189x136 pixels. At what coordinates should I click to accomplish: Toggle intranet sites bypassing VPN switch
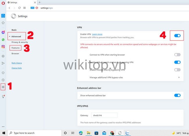[177, 70]
